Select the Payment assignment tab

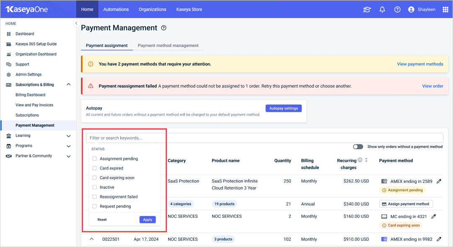click(x=107, y=45)
